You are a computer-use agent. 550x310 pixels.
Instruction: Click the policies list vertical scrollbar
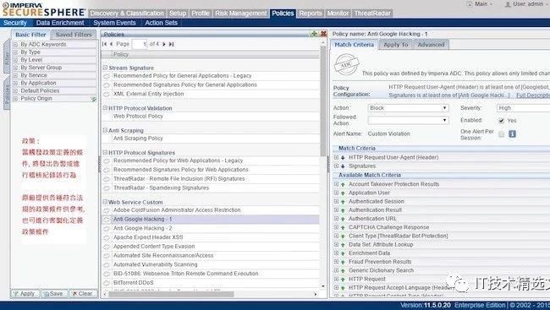coord(323,101)
